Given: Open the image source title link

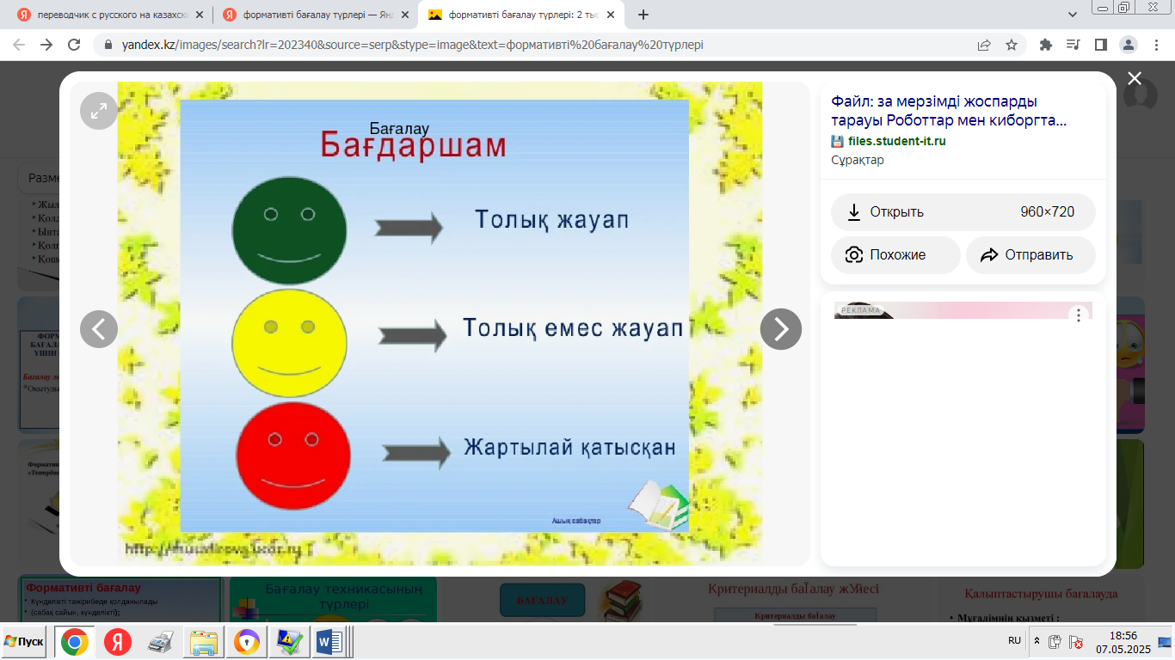Looking at the screenshot, I should [x=949, y=111].
